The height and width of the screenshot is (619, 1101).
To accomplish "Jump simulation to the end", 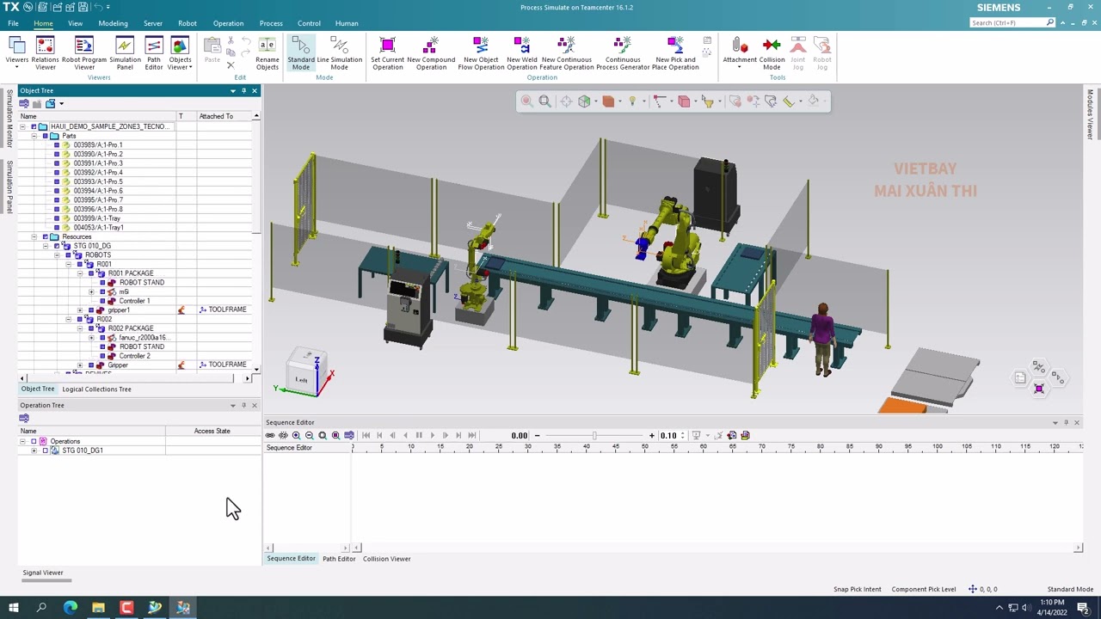I will [x=472, y=435].
